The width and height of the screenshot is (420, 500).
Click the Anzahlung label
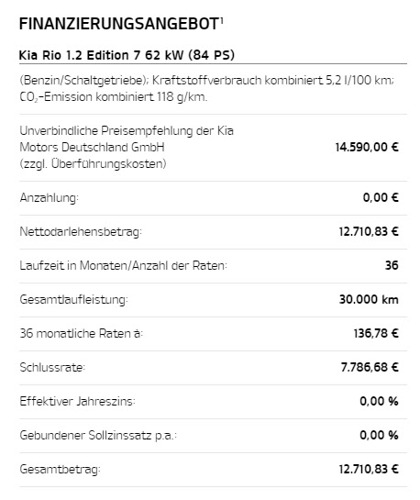50,197
